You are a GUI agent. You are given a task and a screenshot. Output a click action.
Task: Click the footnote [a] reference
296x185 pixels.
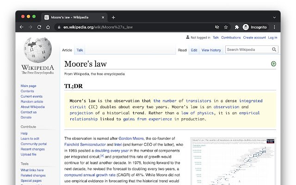(102, 155)
